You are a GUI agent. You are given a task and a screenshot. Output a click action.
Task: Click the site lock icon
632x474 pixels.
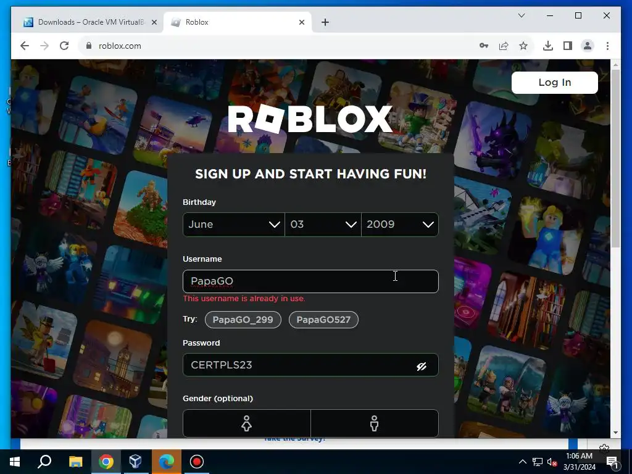[x=89, y=46]
